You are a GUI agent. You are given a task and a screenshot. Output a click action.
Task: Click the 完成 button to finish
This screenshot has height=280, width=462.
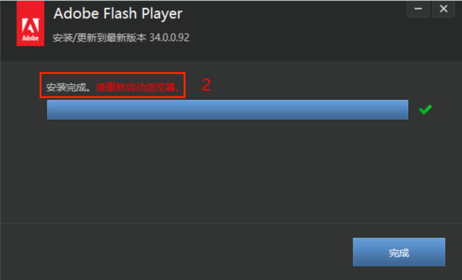(x=399, y=252)
